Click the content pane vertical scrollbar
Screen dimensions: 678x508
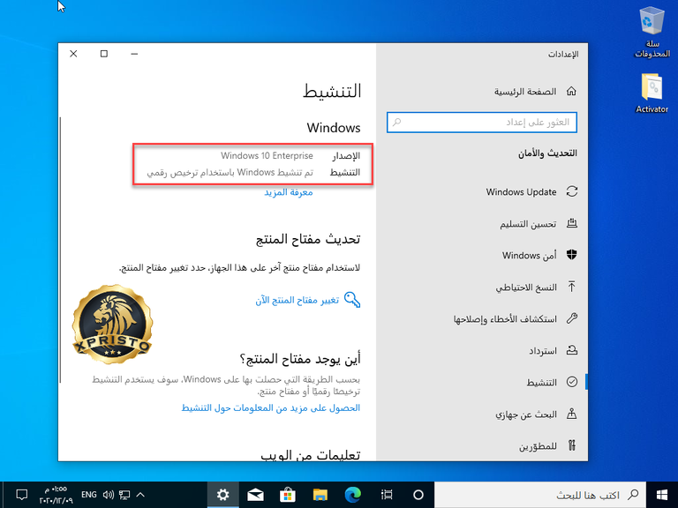click(x=60, y=250)
